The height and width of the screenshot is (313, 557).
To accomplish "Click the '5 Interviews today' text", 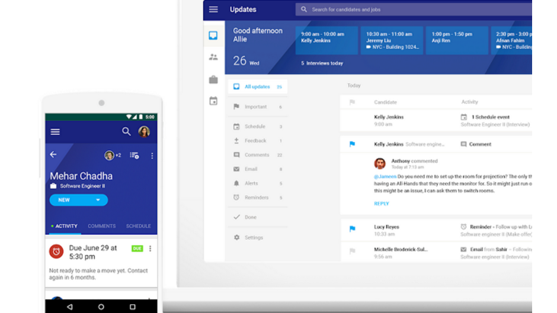I will point(322,63).
